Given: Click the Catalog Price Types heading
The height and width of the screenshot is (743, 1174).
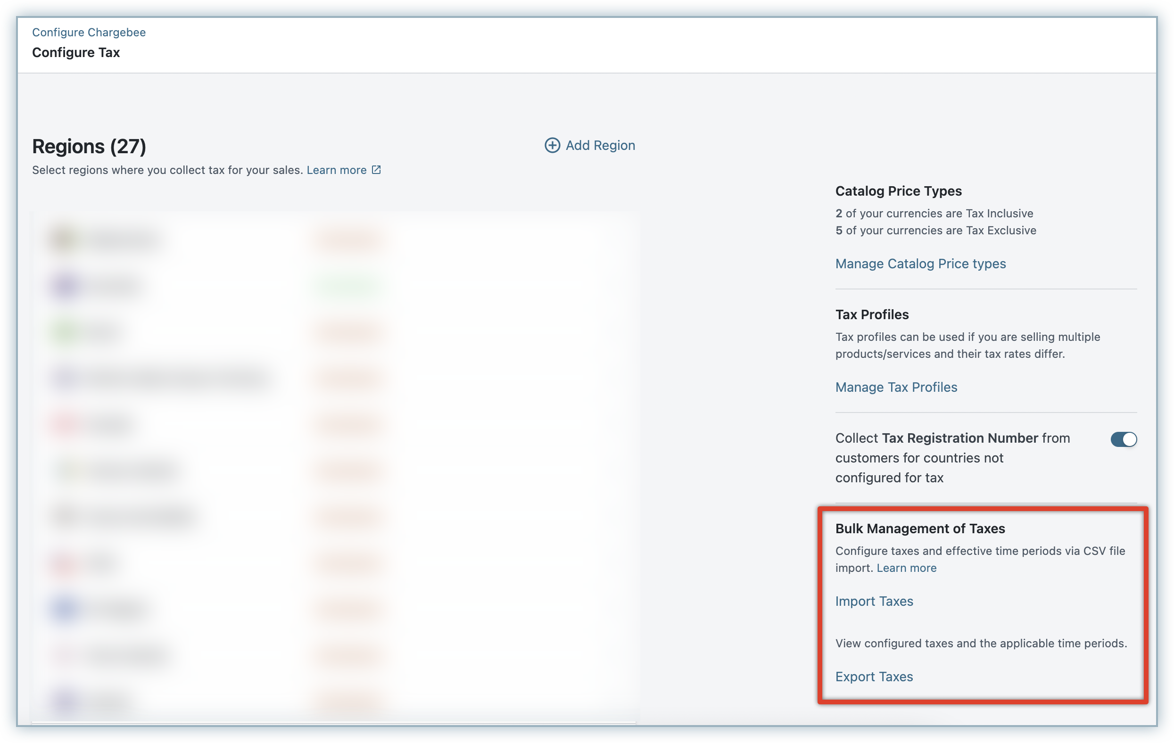Looking at the screenshot, I should tap(899, 191).
